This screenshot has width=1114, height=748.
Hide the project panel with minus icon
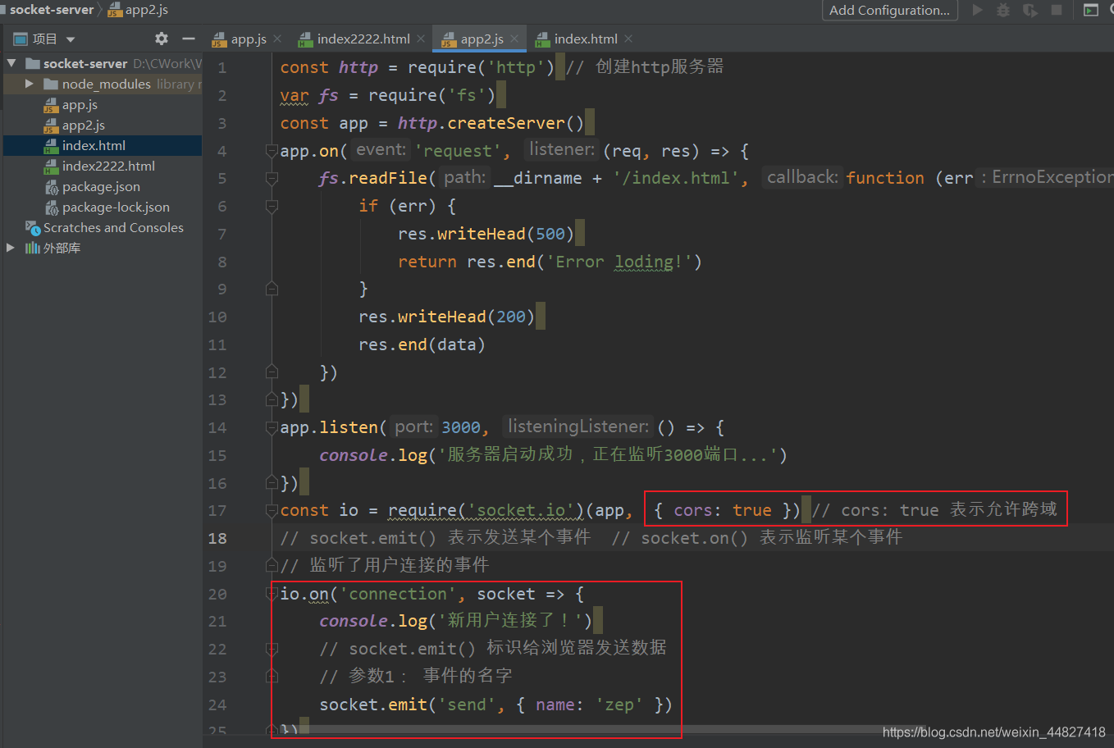(189, 39)
